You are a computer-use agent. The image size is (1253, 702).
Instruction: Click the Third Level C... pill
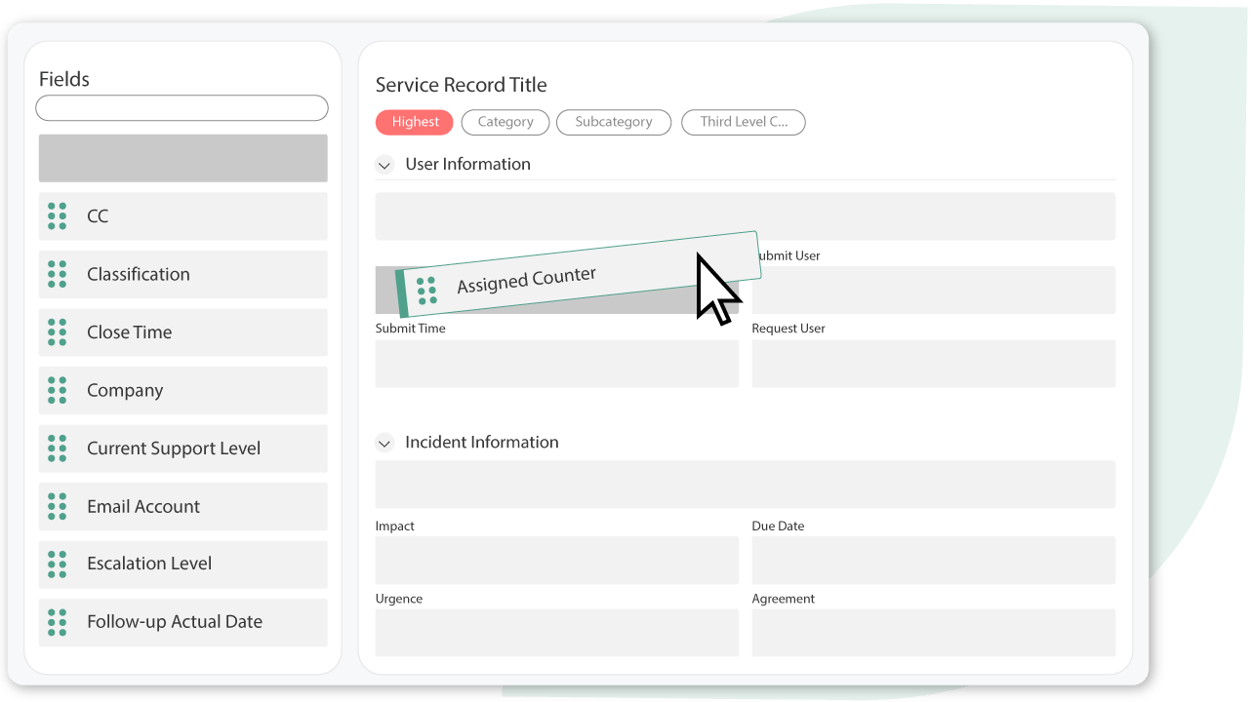pyautogui.click(x=744, y=122)
